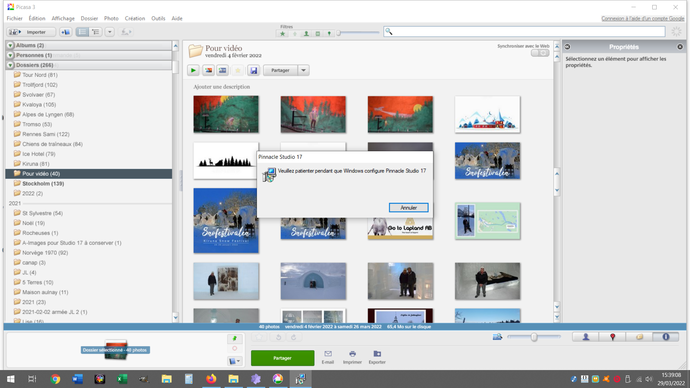Open Microsoft Word from taskbar
Viewport: 690px width, 388px height.
pos(78,379)
